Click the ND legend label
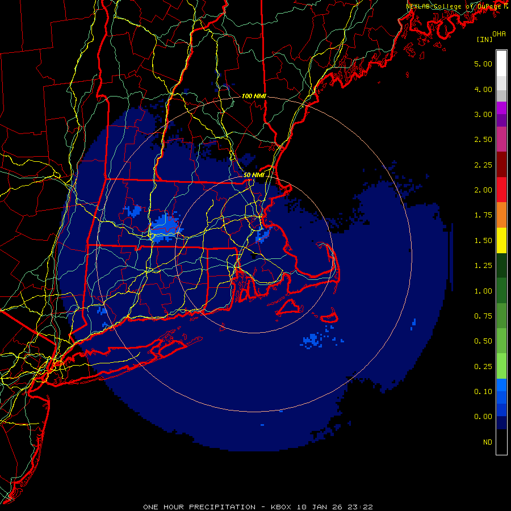The height and width of the screenshot is (511, 511). [x=488, y=442]
